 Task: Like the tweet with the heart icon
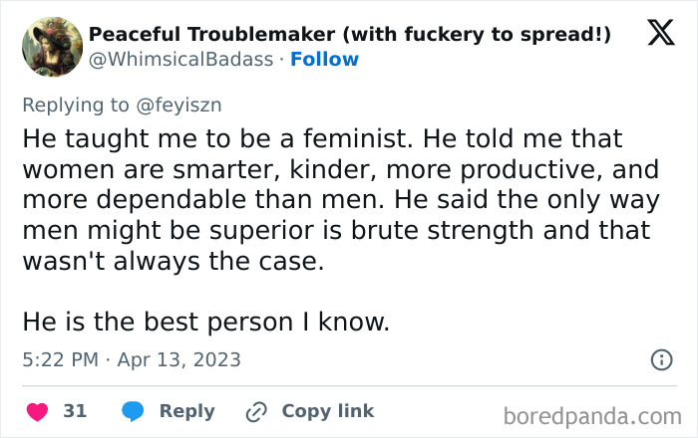tap(38, 410)
